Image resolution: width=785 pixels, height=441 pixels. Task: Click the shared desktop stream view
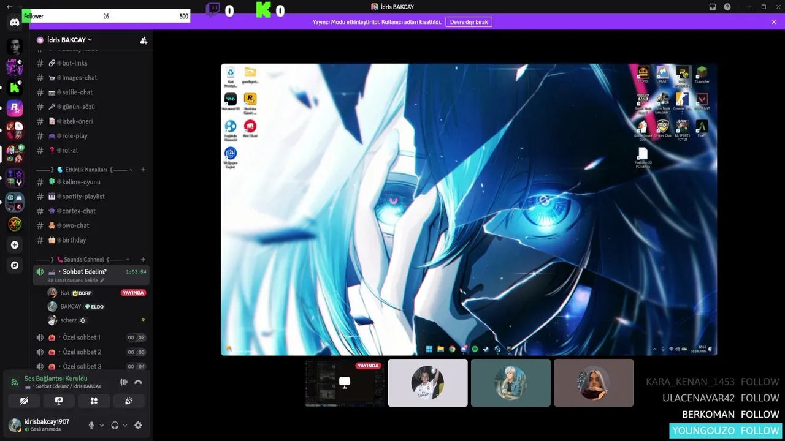tap(469, 209)
